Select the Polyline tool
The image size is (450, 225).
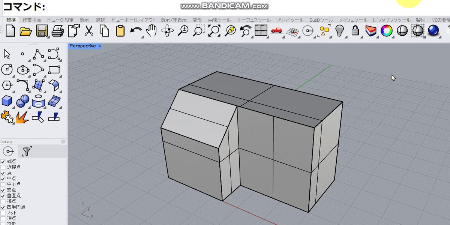[x=38, y=54]
